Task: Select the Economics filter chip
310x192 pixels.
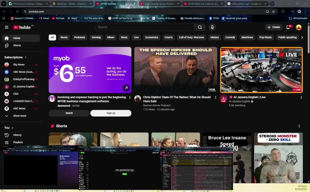Action: click(152, 37)
